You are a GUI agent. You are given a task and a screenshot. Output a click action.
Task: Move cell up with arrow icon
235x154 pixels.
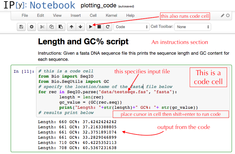pyautogui.click(x=72, y=27)
